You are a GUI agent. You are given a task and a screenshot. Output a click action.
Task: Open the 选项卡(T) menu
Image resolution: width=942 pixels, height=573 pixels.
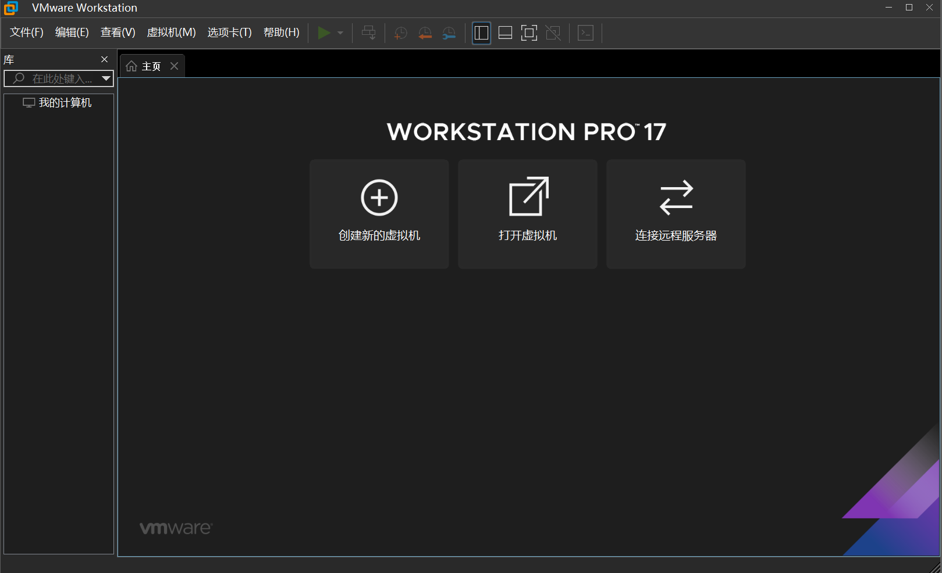point(230,33)
